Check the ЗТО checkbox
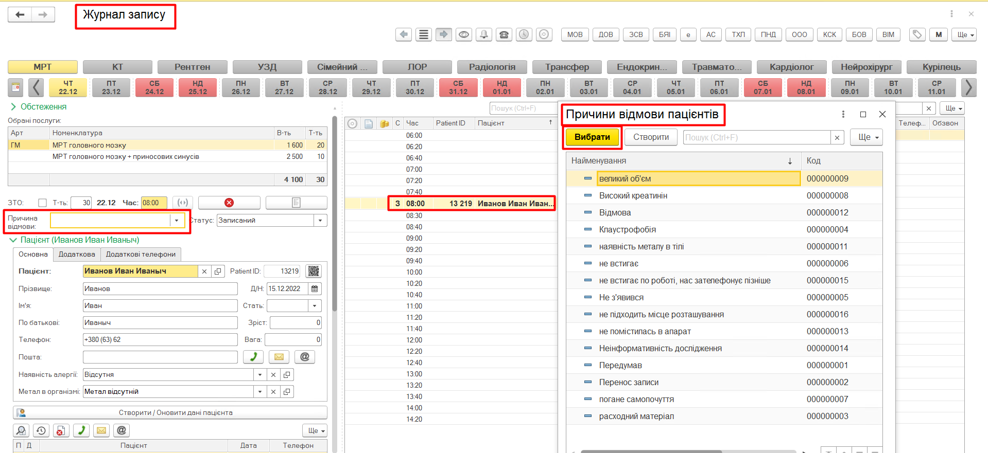The height and width of the screenshot is (453, 988). (x=43, y=203)
